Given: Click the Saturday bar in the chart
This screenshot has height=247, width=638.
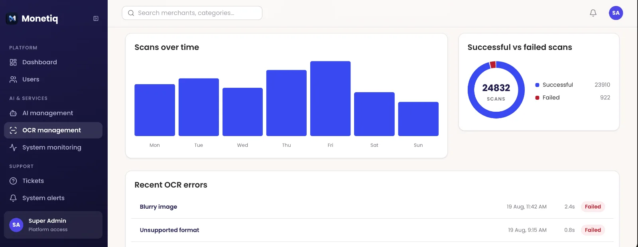Looking at the screenshot, I should (374, 114).
